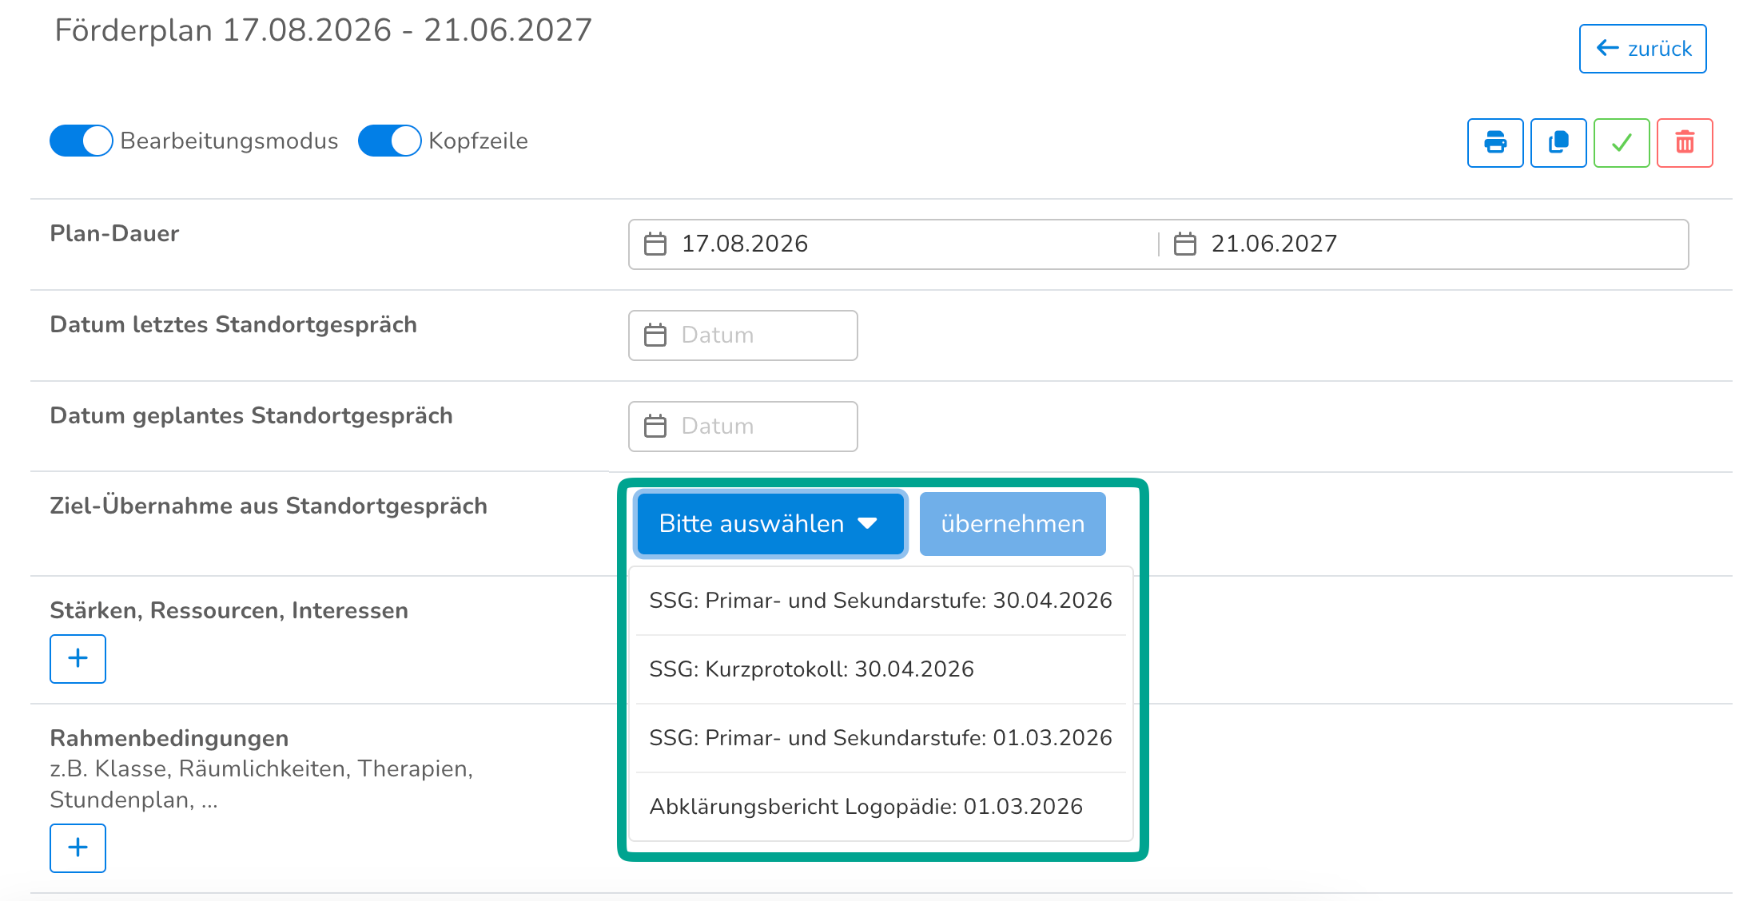Screen dimensions: 1747x901
Task: Open the Bitte auswählen dropdown
Action: [770, 524]
